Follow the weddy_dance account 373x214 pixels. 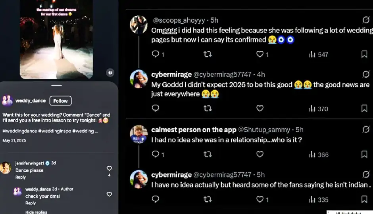pos(60,101)
